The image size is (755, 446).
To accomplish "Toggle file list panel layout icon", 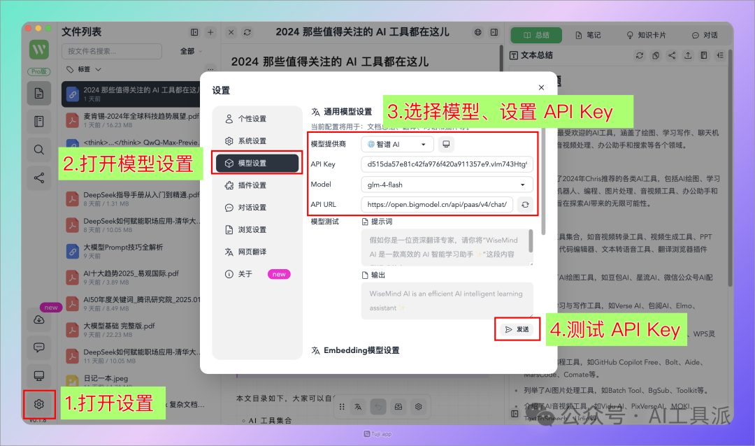I will point(194,32).
